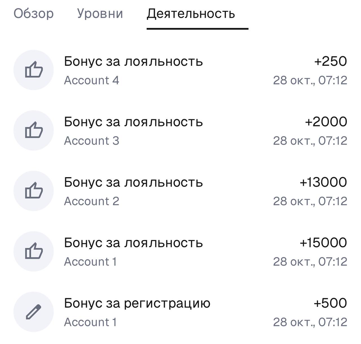Switch to the Уровни tab
This screenshot has height=344, width=361.
pyautogui.click(x=100, y=13)
